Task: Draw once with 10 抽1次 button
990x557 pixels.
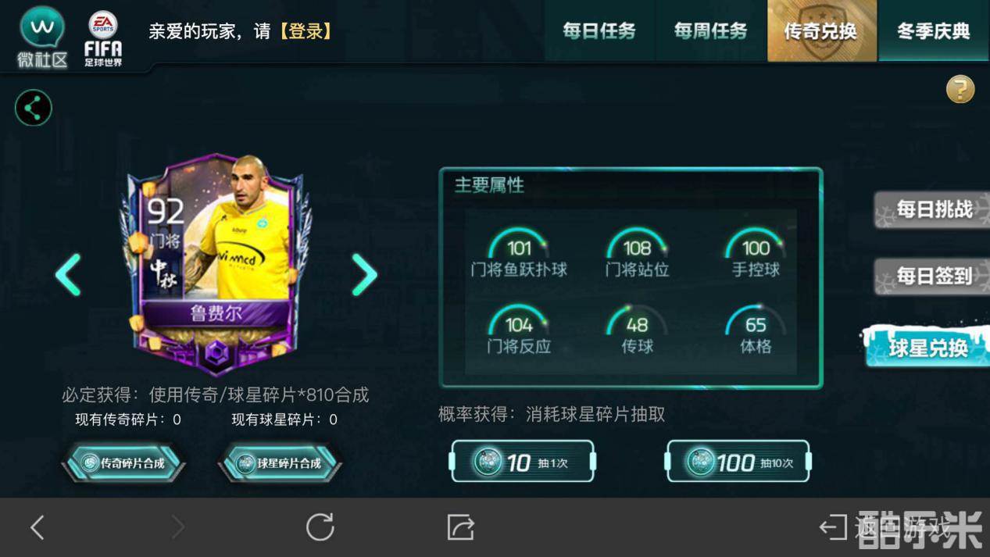Action: [x=523, y=462]
